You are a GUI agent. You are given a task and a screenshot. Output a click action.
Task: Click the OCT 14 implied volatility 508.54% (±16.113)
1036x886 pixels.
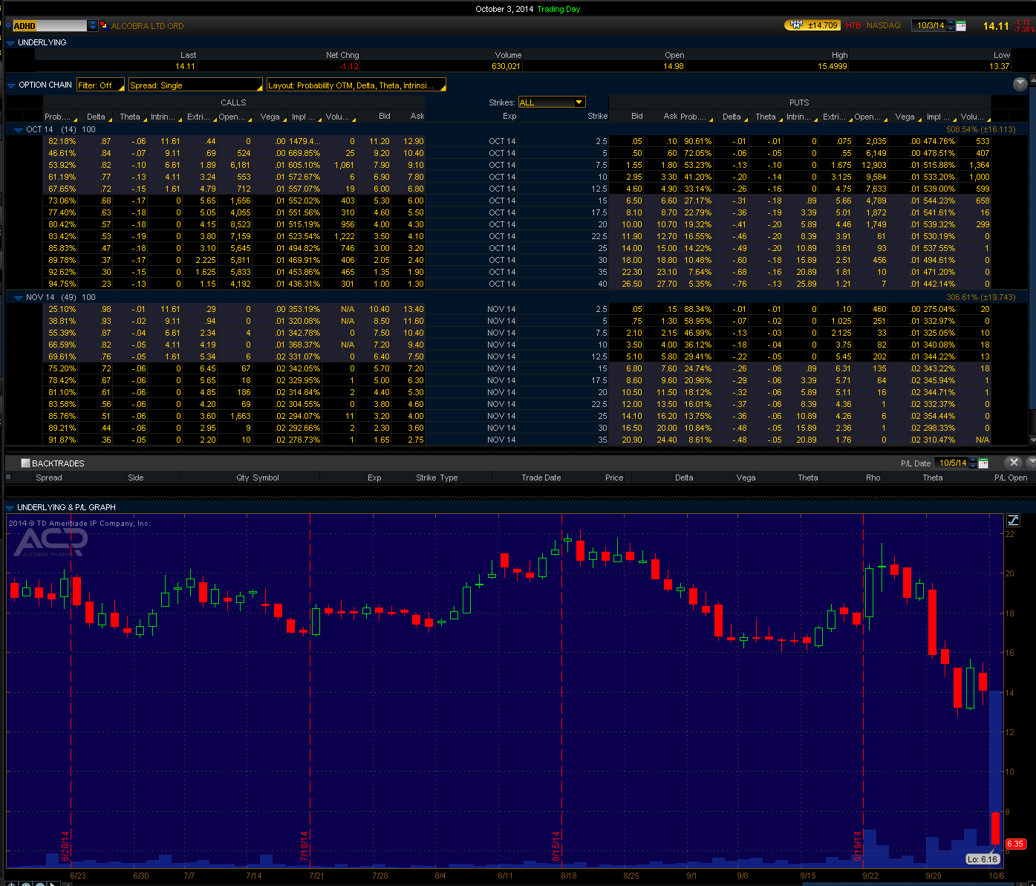(980, 129)
